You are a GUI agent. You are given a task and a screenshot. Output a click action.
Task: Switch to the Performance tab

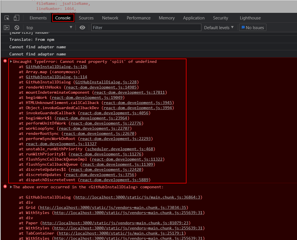pos(139,18)
